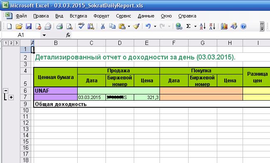270x163 pixels.
Task: Click the Разница цен header cell
Action: coord(257,77)
